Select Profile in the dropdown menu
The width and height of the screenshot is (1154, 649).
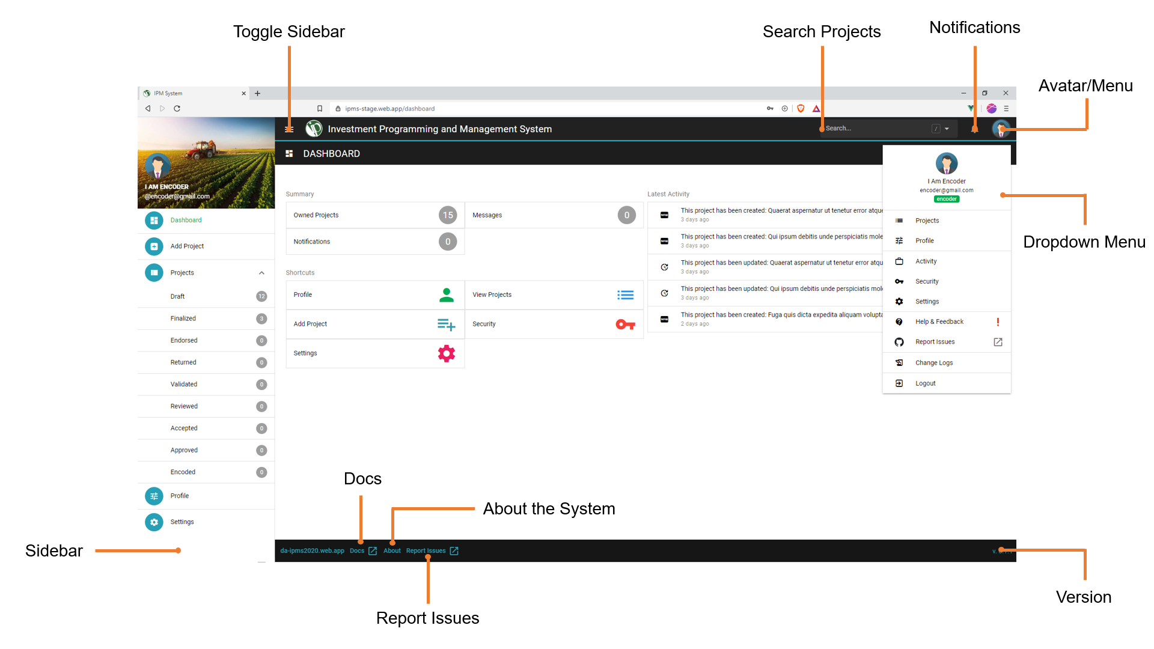point(947,241)
